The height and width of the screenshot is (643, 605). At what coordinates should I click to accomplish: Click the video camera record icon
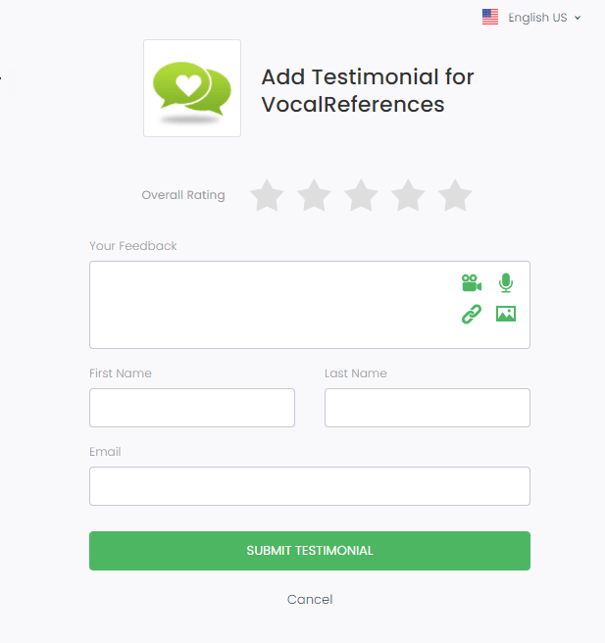point(472,283)
